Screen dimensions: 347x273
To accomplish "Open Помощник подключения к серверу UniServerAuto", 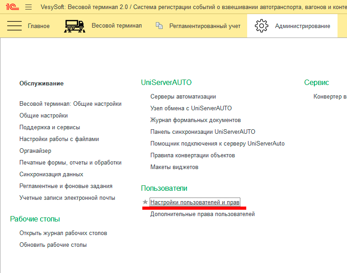I will pyautogui.click(x=217, y=143).
